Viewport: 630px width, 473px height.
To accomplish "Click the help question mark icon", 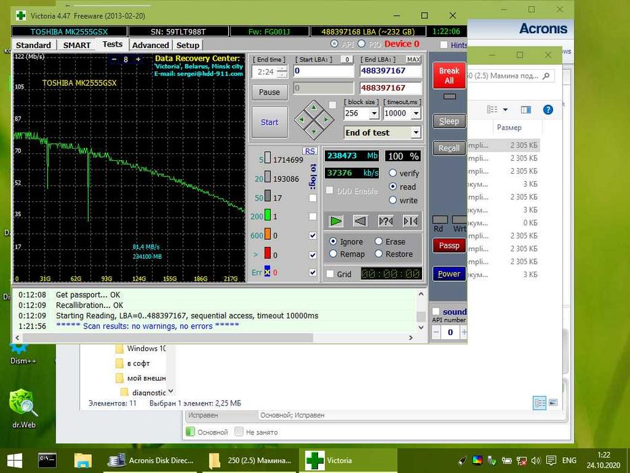I will [548, 109].
